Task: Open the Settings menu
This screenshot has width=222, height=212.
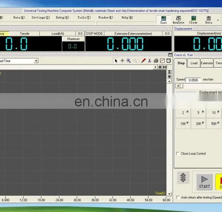Action: [x=41, y=17]
